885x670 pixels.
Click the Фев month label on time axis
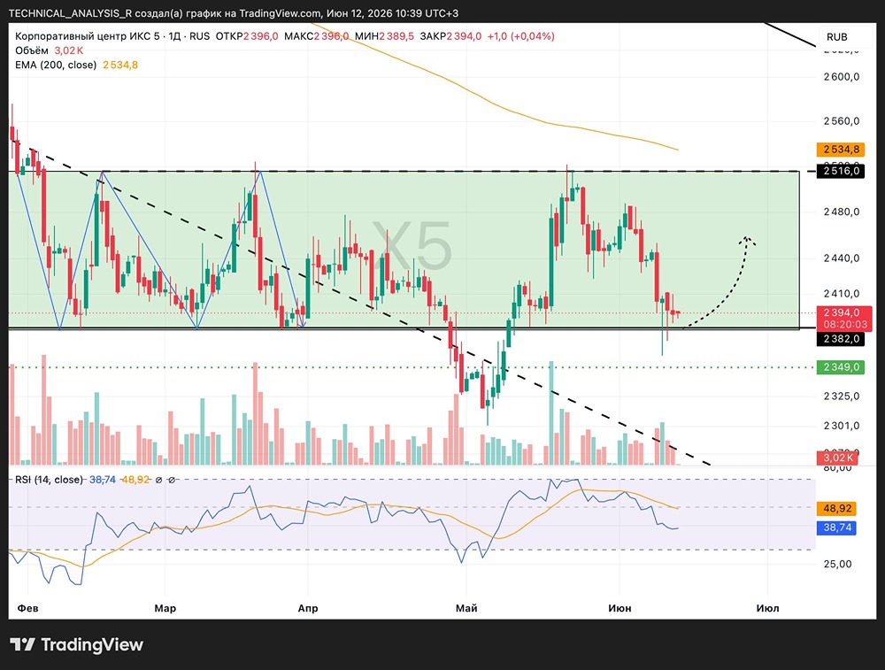pos(27,608)
